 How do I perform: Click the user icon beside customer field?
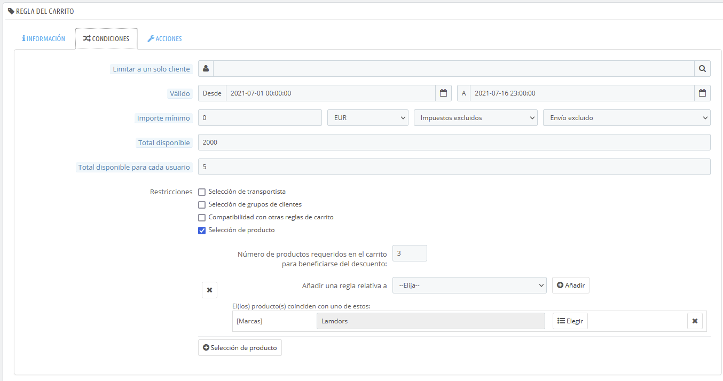pyautogui.click(x=206, y=69)
